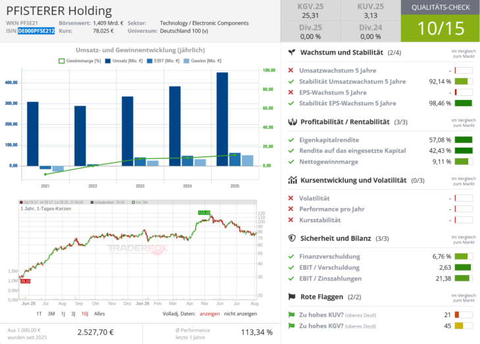Viewport: 480px width, 344px height.
Task: Click the green flag next to Zu hohes KGV
Action: (x=291, y=326)
